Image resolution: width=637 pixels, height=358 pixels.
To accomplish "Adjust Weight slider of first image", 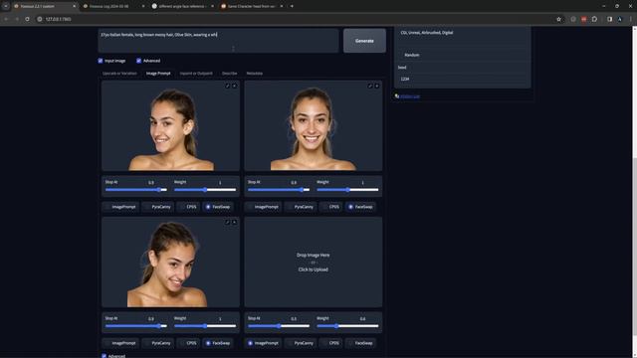I will 205,190.
